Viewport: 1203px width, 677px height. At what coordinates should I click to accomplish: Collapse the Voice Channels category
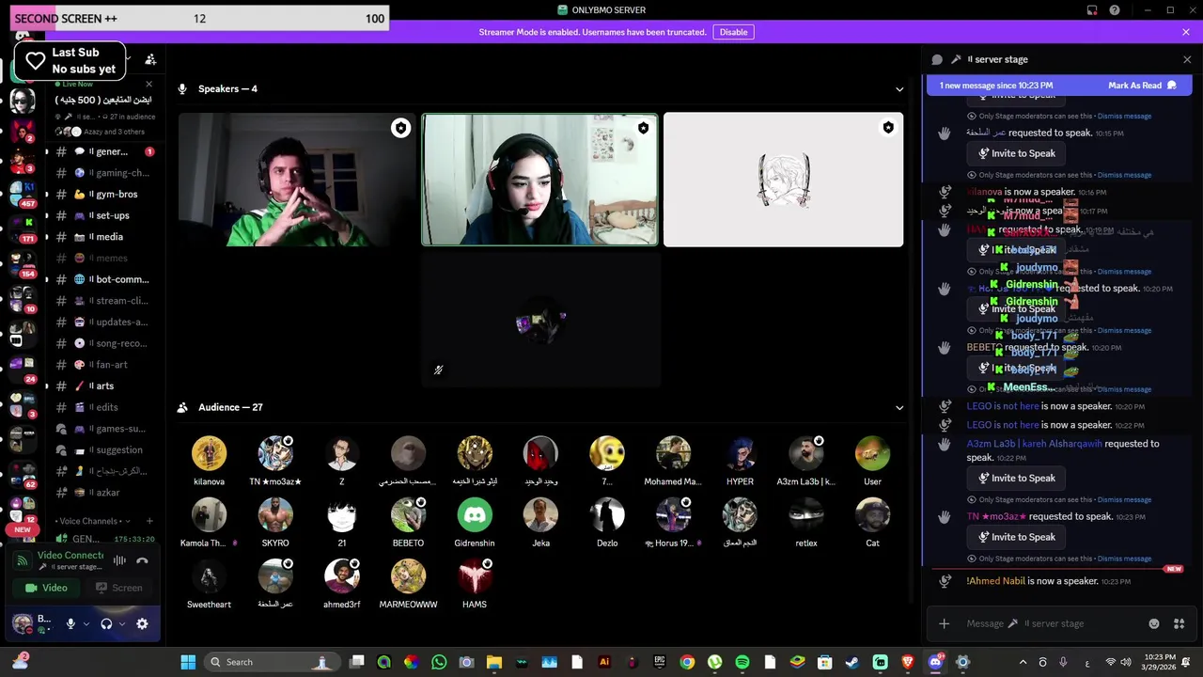[x=91, y=521]
